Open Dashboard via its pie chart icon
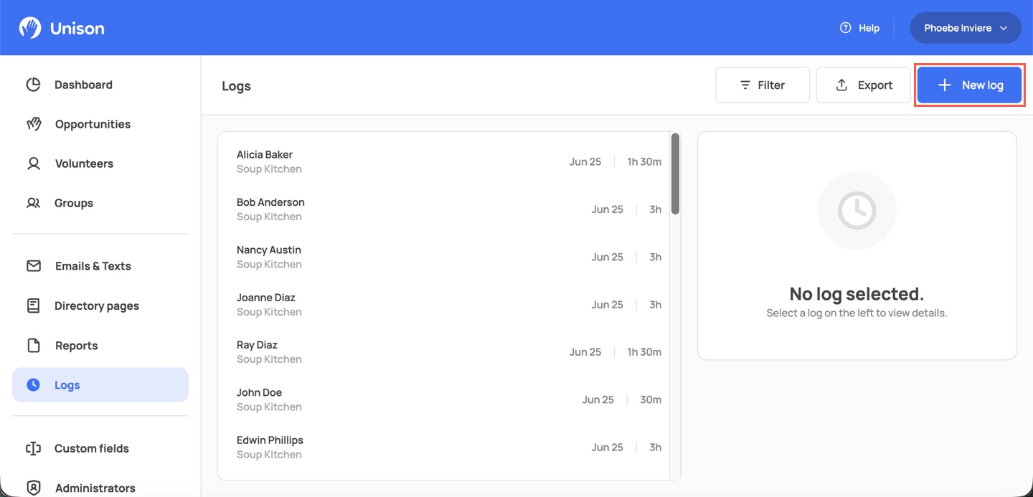 pos(33,85)
